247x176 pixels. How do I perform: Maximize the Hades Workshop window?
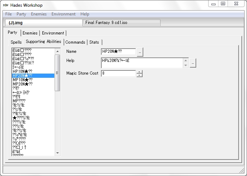coord(223,4)
